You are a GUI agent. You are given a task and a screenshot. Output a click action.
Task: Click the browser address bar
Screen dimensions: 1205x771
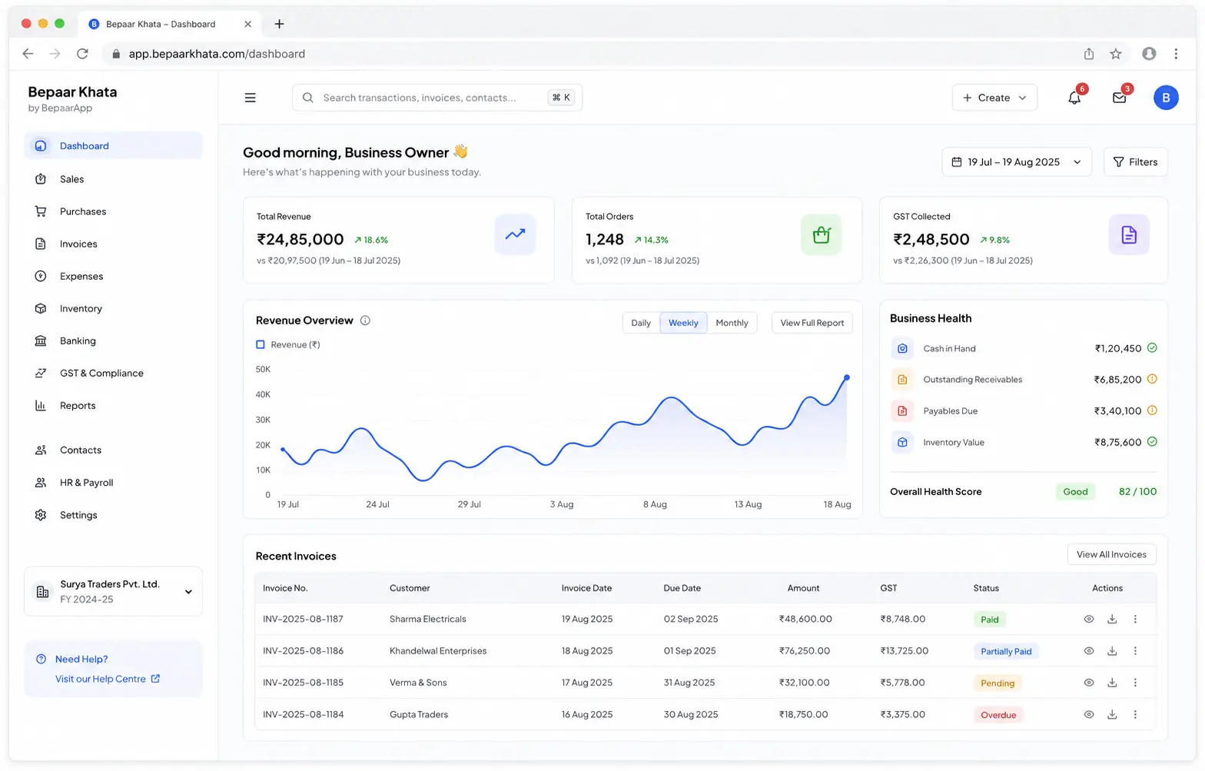point(588,54)
